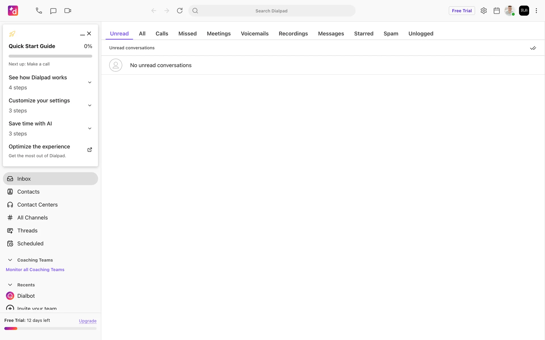545x340 pixels.
Task: Click three-dot more options menu
Action: pos(536,11)
